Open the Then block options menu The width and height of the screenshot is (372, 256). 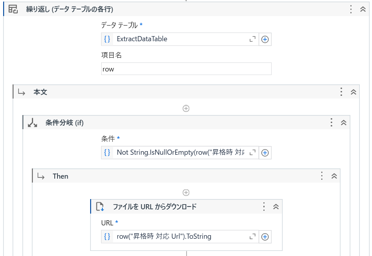(x=322, y=176)
